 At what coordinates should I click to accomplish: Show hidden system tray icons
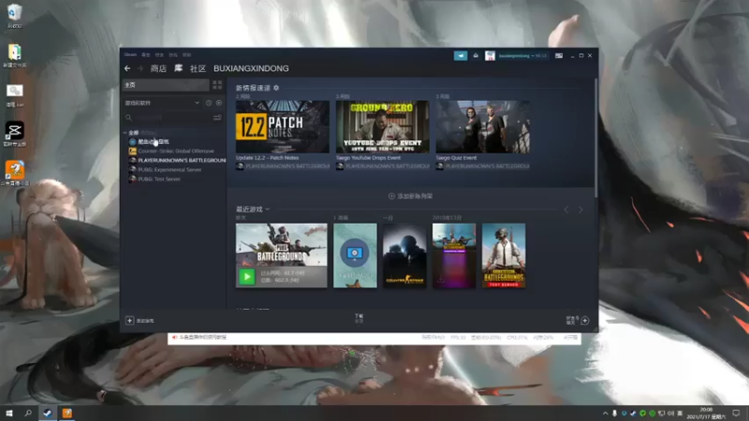(x=605, y=414)
